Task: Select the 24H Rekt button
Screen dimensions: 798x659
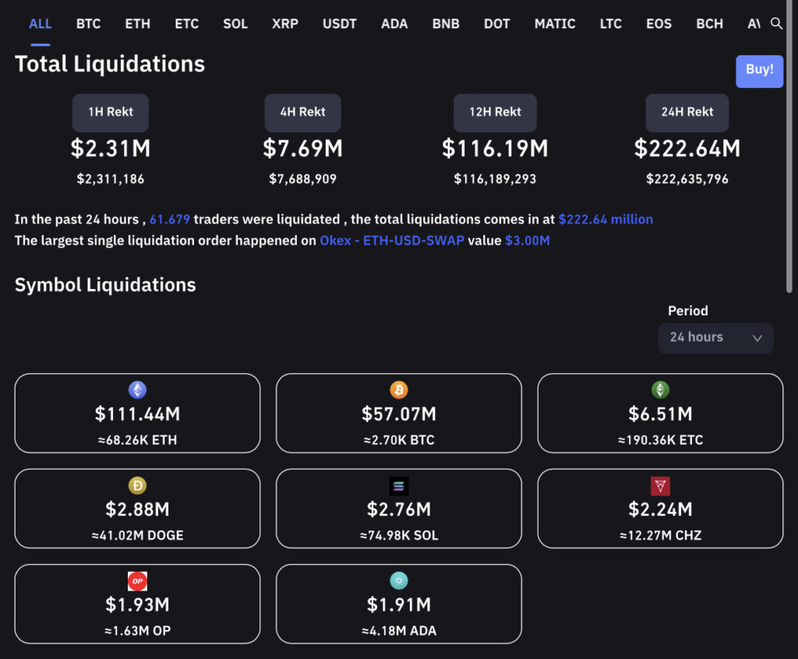Action: pos(687,112)
